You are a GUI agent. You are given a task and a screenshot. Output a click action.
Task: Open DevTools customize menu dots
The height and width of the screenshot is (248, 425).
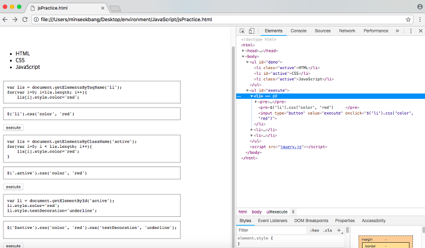pos(411,31)
